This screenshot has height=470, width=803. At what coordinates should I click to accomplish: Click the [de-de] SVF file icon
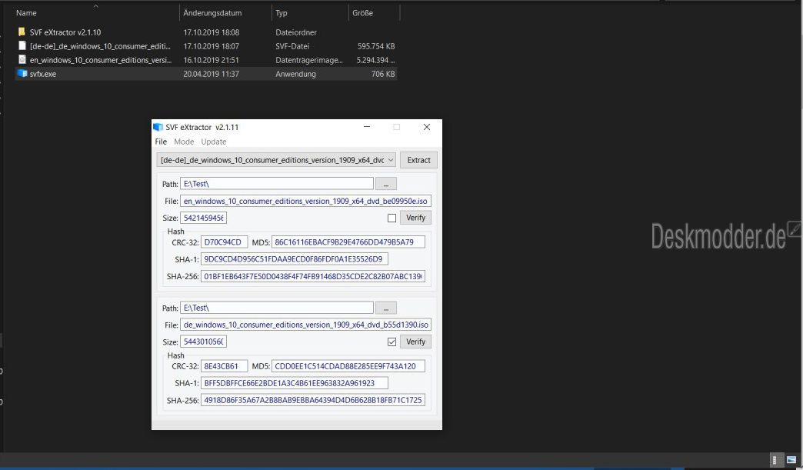22,45
